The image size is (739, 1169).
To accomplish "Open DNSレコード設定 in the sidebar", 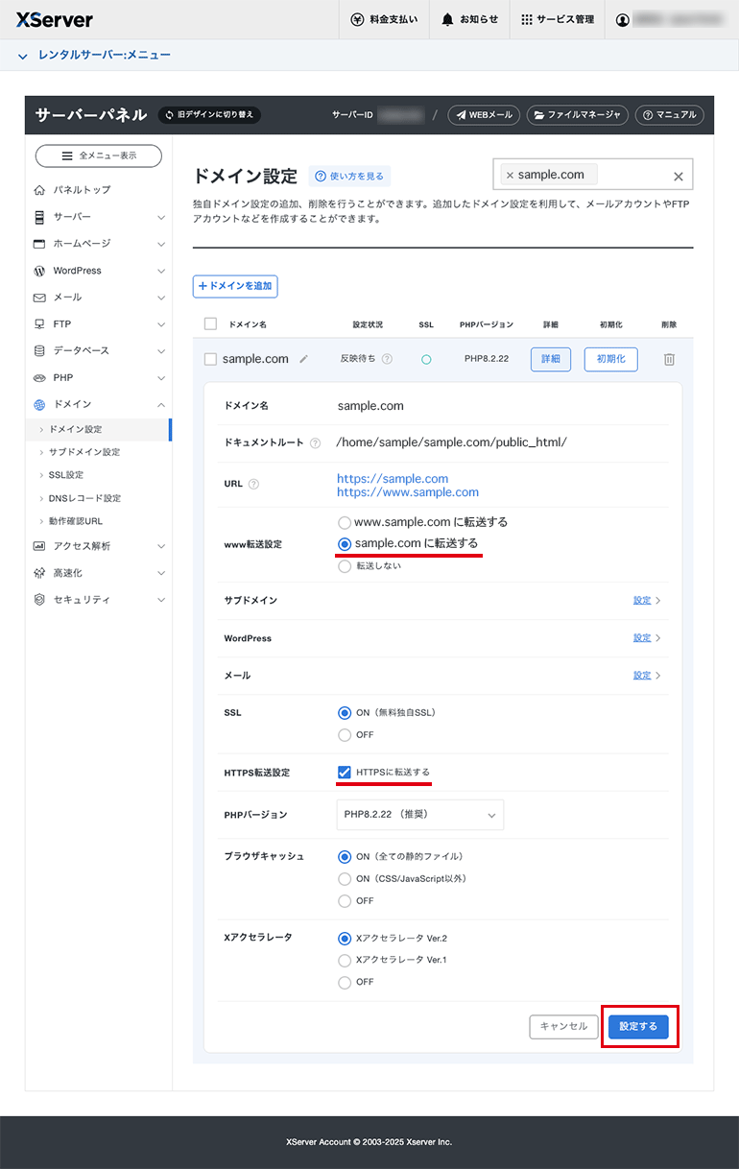I will click(x=84, y=498).
